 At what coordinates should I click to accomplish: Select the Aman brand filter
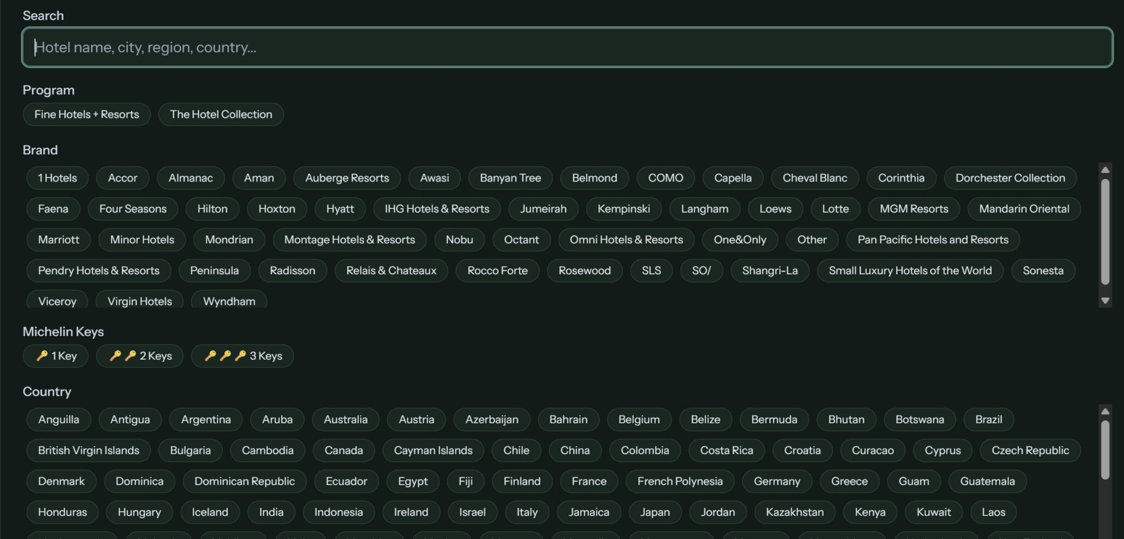(259, 178)
